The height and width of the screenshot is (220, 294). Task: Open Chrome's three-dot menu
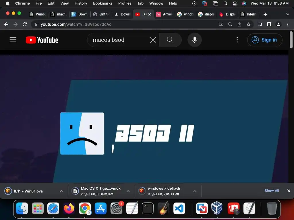point(288,24)
